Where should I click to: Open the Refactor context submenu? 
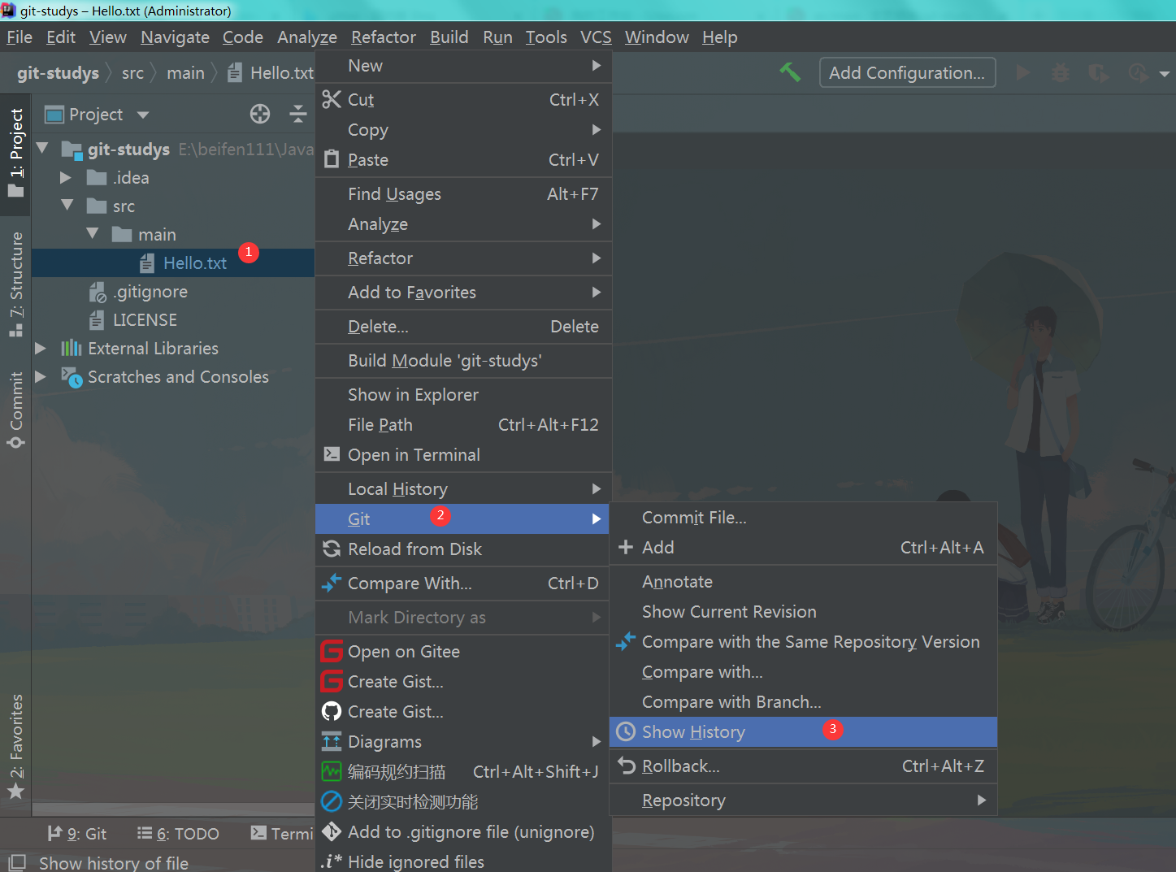tap(463, 258)
